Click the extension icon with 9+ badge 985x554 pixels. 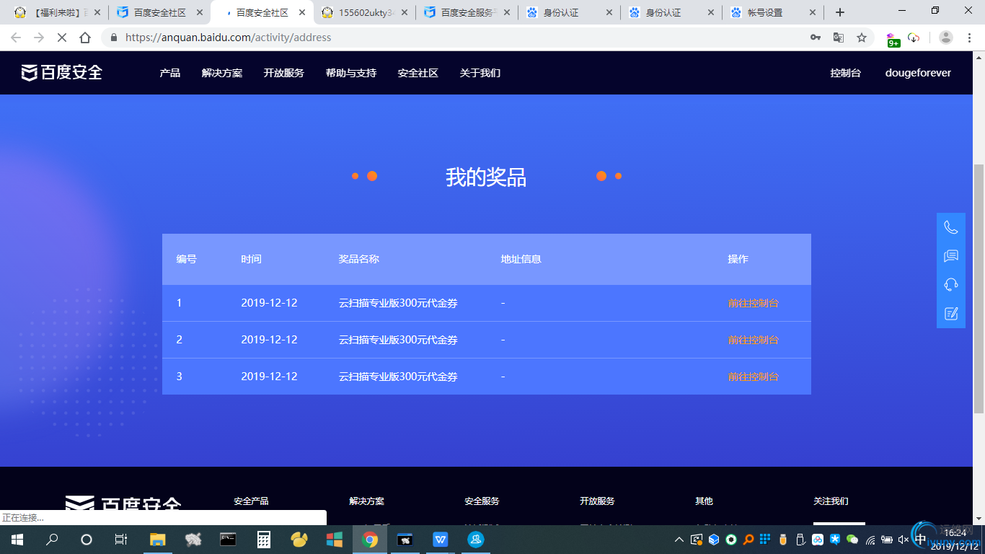[x=893, y=39]
